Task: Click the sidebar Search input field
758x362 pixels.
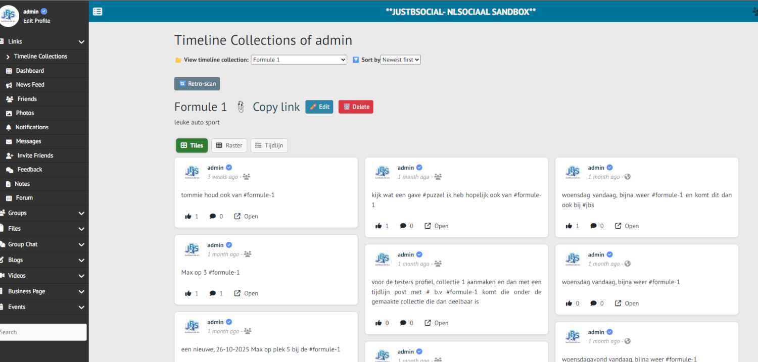Action: pyautogui.click(x=43, y=332)
